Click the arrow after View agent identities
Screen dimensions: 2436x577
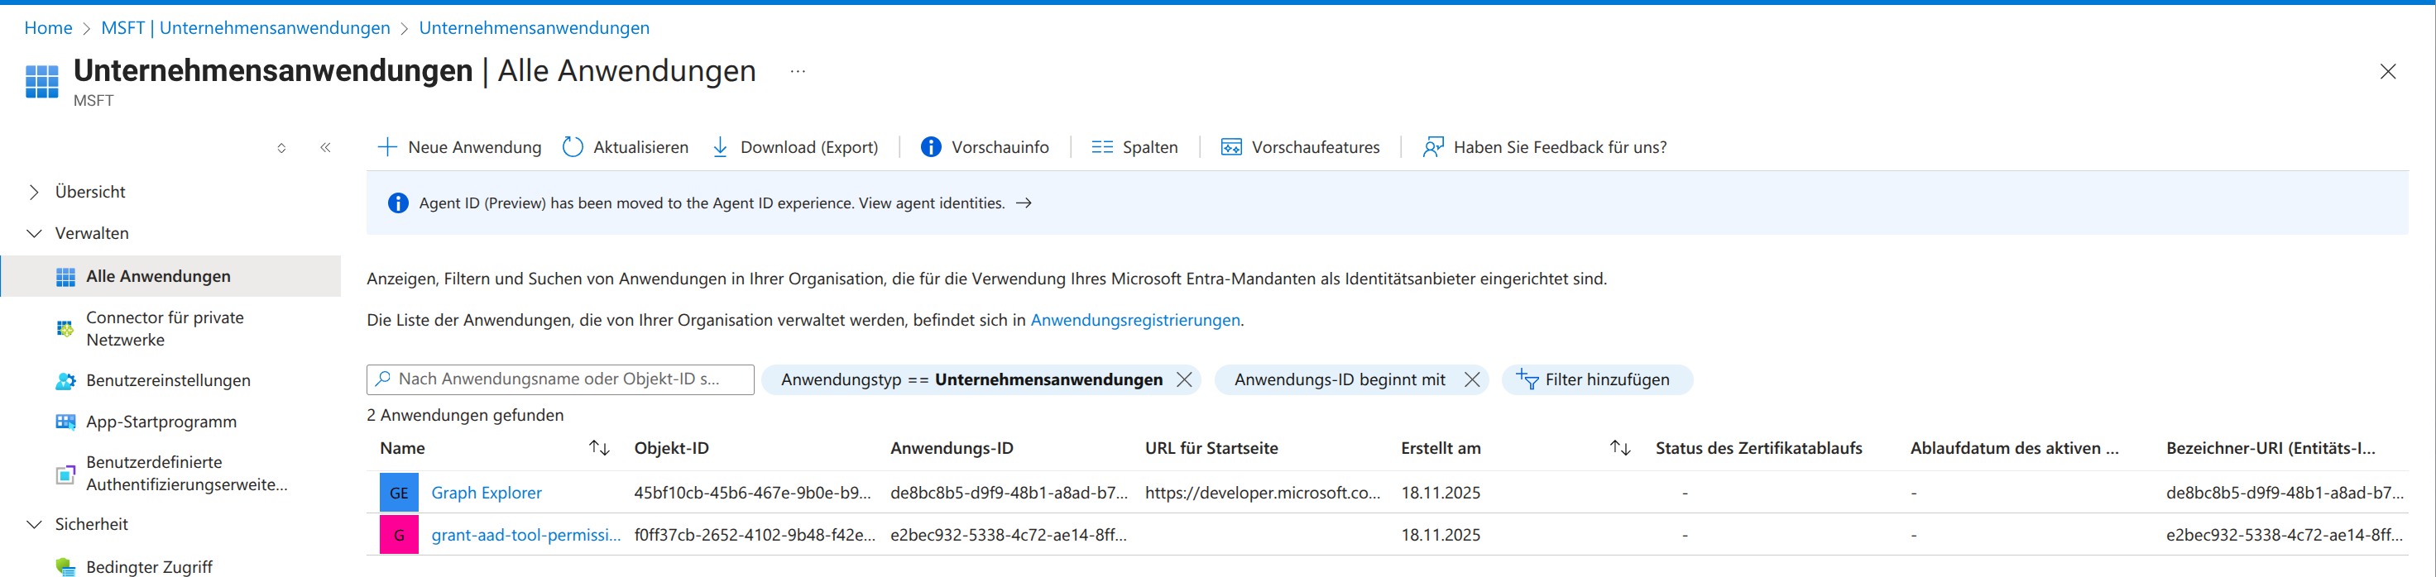point(1024,203)
